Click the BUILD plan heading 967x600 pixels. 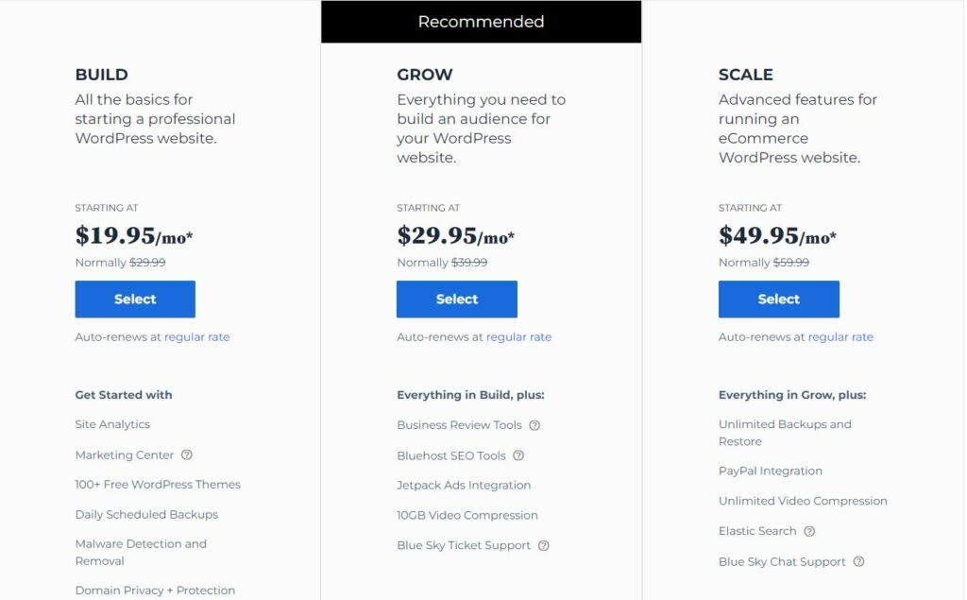pos(102,75)
